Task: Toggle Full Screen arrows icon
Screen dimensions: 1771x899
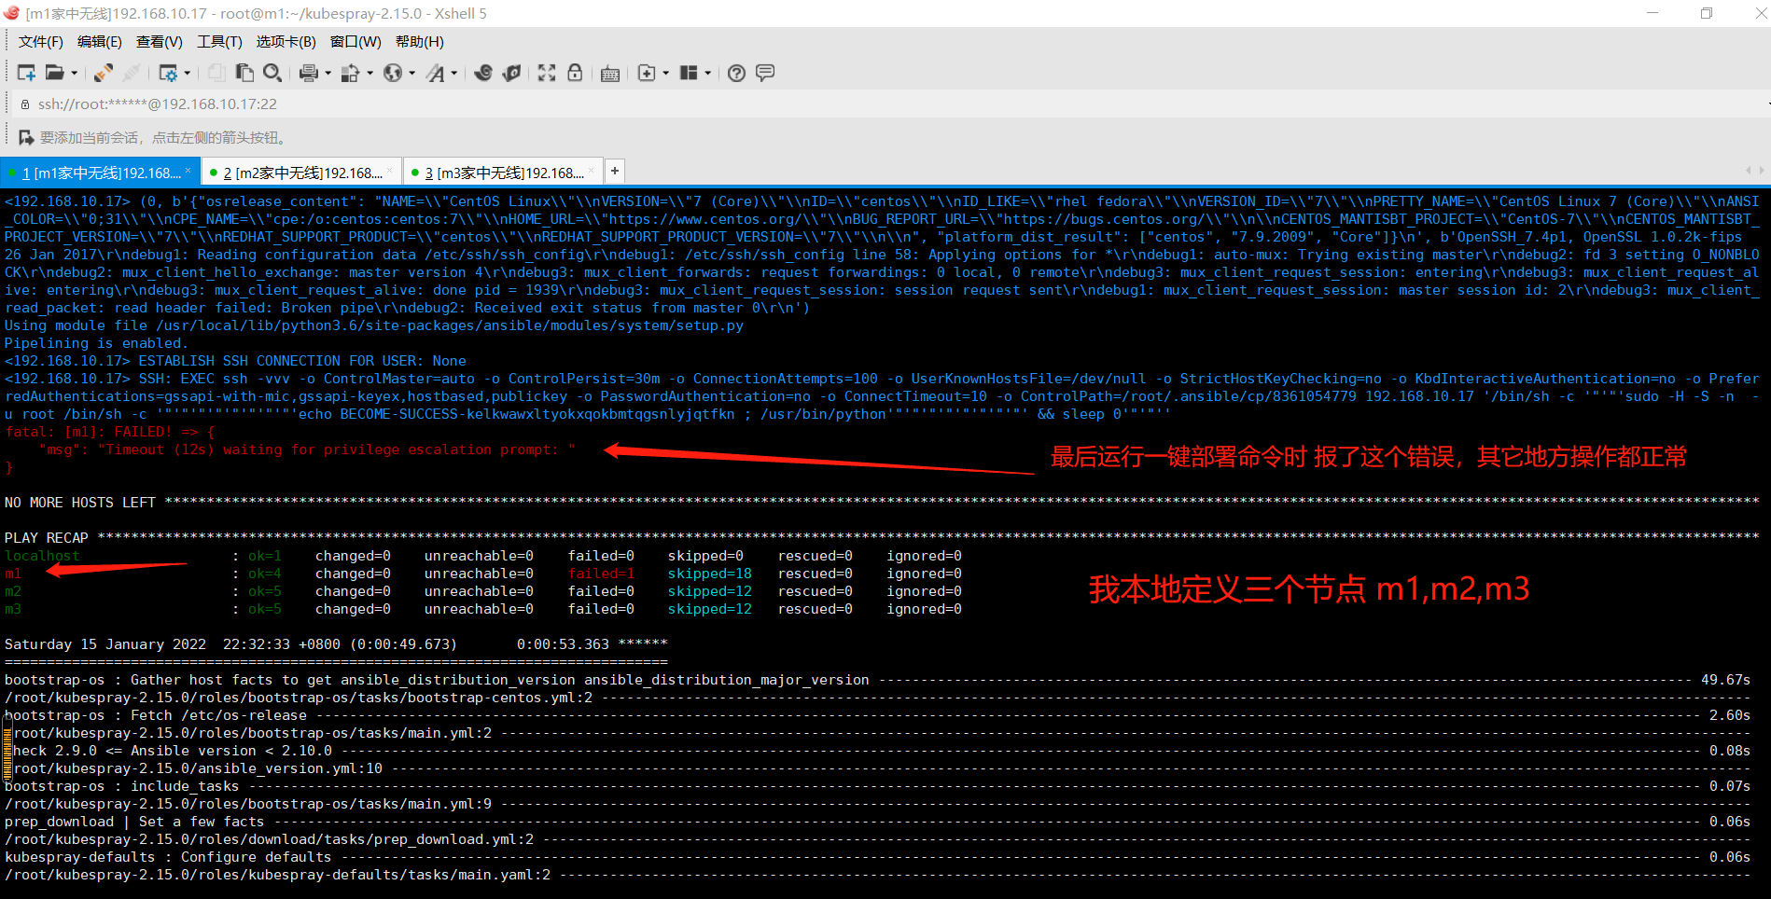Action: [x=547, y=73]
